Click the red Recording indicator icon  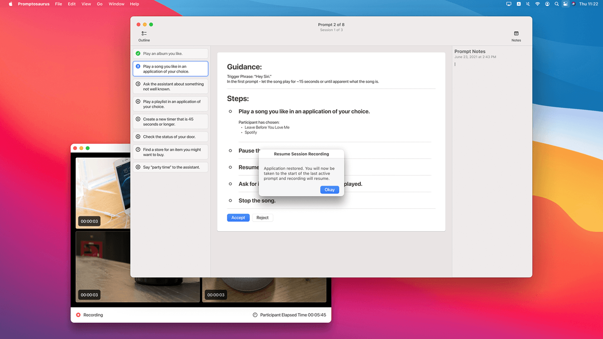point(78,315)
